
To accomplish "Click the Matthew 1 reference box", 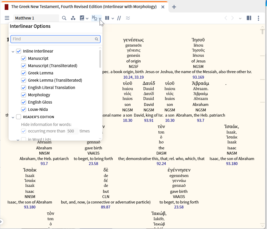I will 36,18.
